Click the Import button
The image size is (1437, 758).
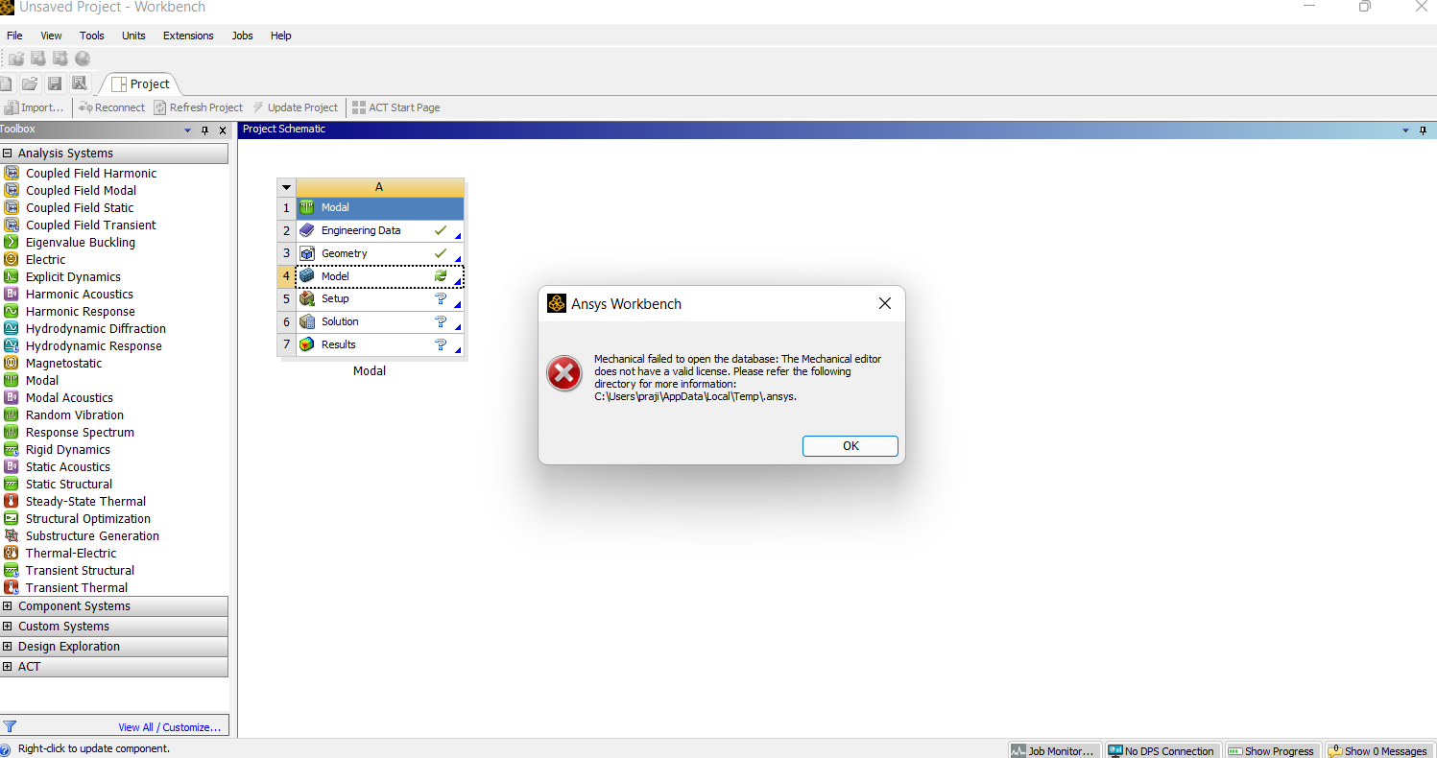(x=35, y=107)
